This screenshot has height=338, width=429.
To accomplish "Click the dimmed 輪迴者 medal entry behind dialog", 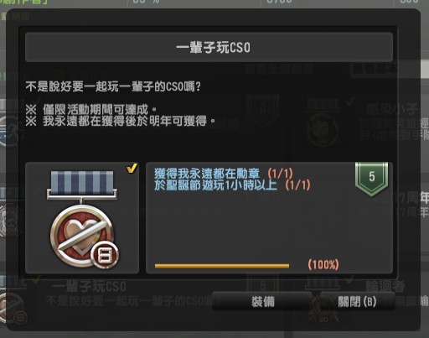I will click(x=385, y=286).
